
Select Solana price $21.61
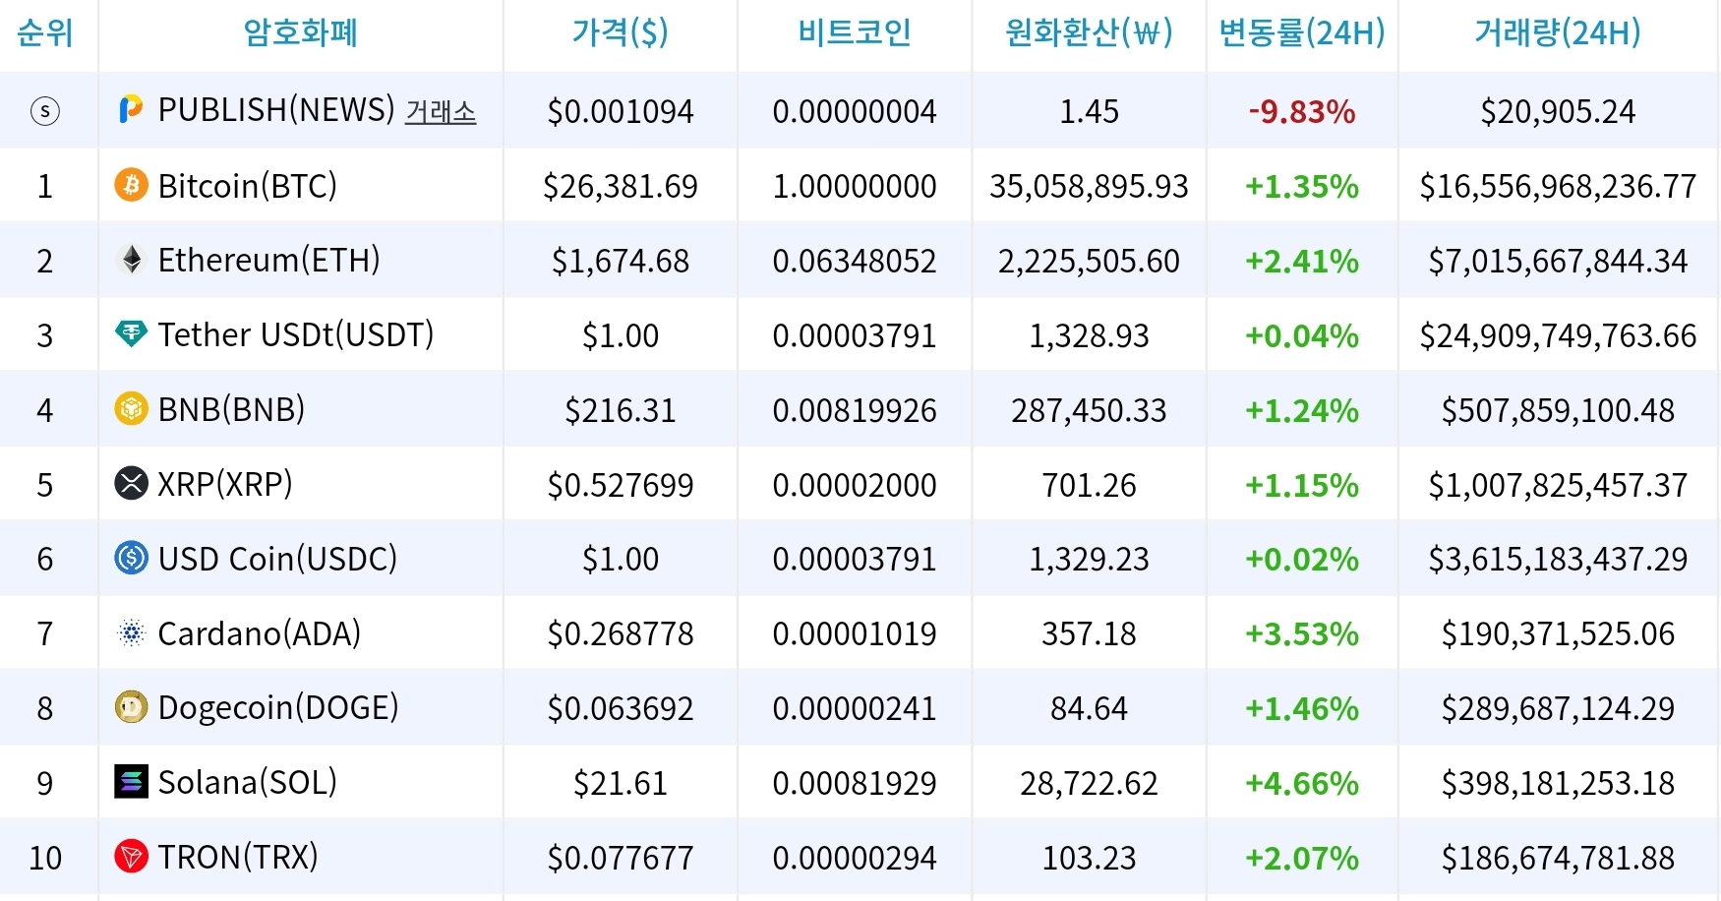(x=621, y=783)
